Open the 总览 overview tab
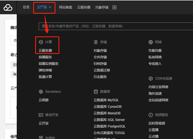The height and width of the screenshot is (139, 193). coord(26,7)
